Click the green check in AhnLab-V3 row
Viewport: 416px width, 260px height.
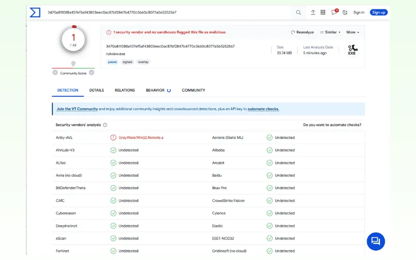pyautogui.click(x=113, y=150)
